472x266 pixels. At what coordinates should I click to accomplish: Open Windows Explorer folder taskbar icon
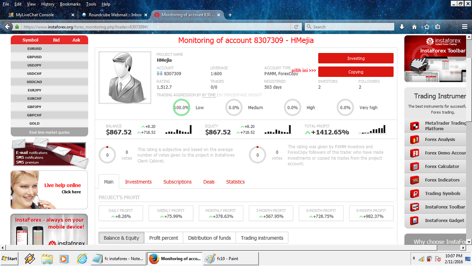pyautogui.click(x=47, y=259)
